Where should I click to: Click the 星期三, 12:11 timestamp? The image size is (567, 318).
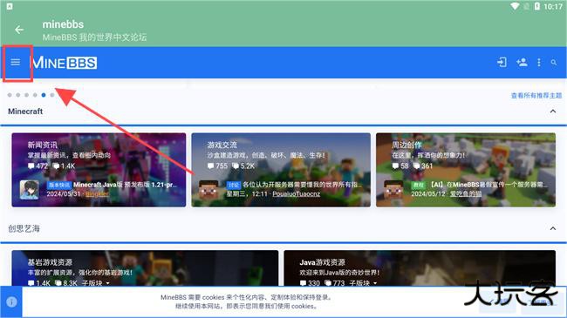click(247, 194)
